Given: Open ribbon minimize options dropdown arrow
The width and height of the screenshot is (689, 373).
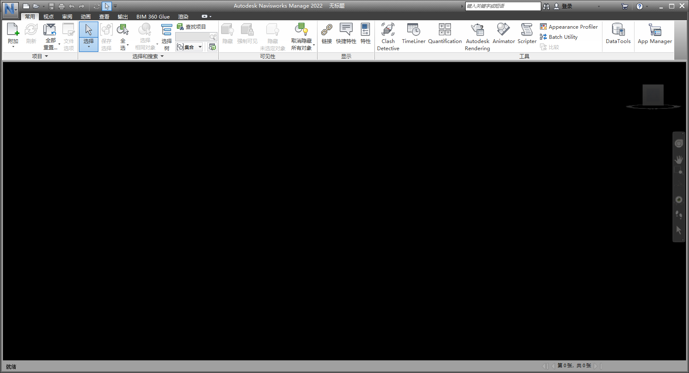Looking at the screenshot, I should (210, 16).
